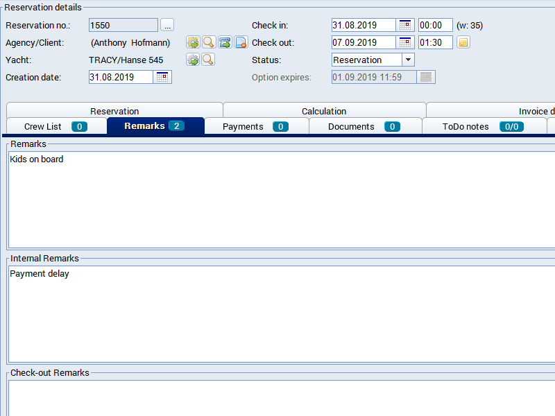Select the ToDo notes tab
Viewport: 555px width, 416px height.
pos(483,126)
